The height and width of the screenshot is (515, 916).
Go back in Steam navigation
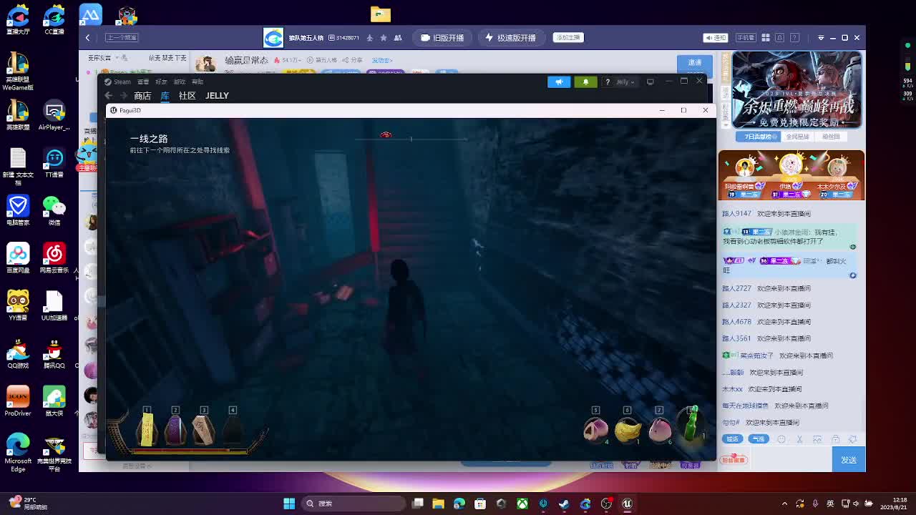[109, 96]
